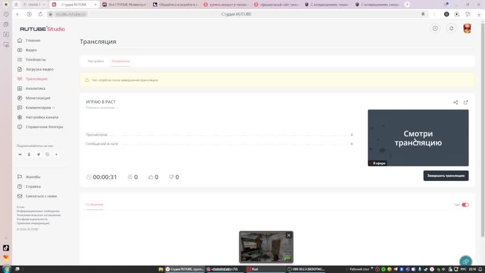Click the studio.rutube.ru address field
This screenshot has width=485, height=273.
pos(70,14)
